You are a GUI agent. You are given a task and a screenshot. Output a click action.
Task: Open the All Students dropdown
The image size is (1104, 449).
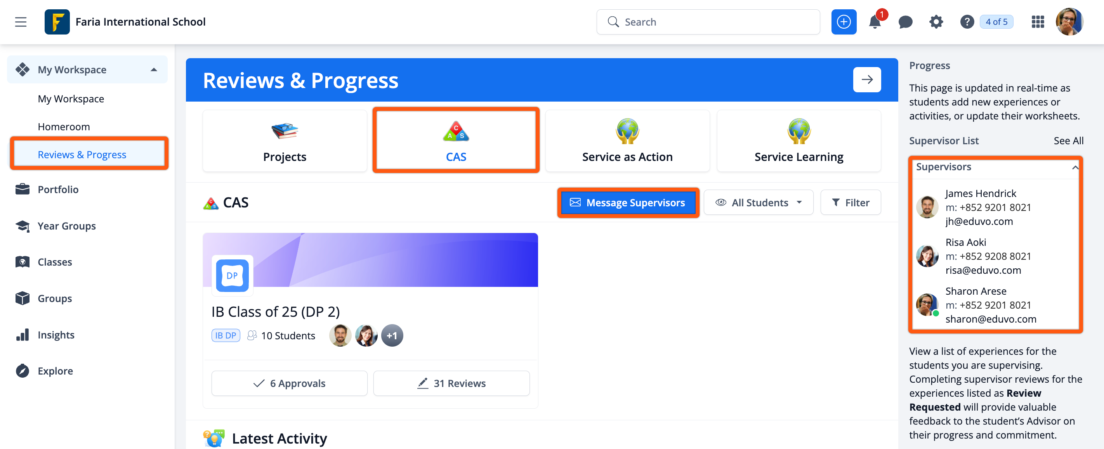click(758, 202)
